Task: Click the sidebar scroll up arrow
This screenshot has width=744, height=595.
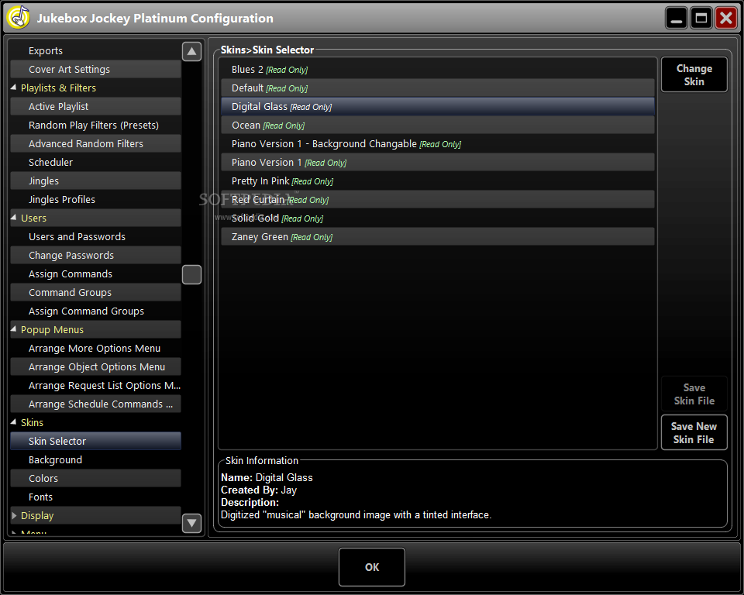Action: (x=191, y=51)
